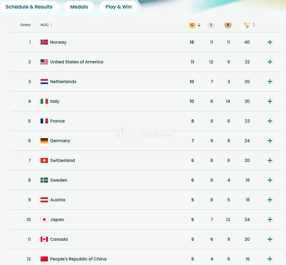Switch to Schedule & Results tab
The width and height of the screenshot is (286, 265).
tap(29, 7)
